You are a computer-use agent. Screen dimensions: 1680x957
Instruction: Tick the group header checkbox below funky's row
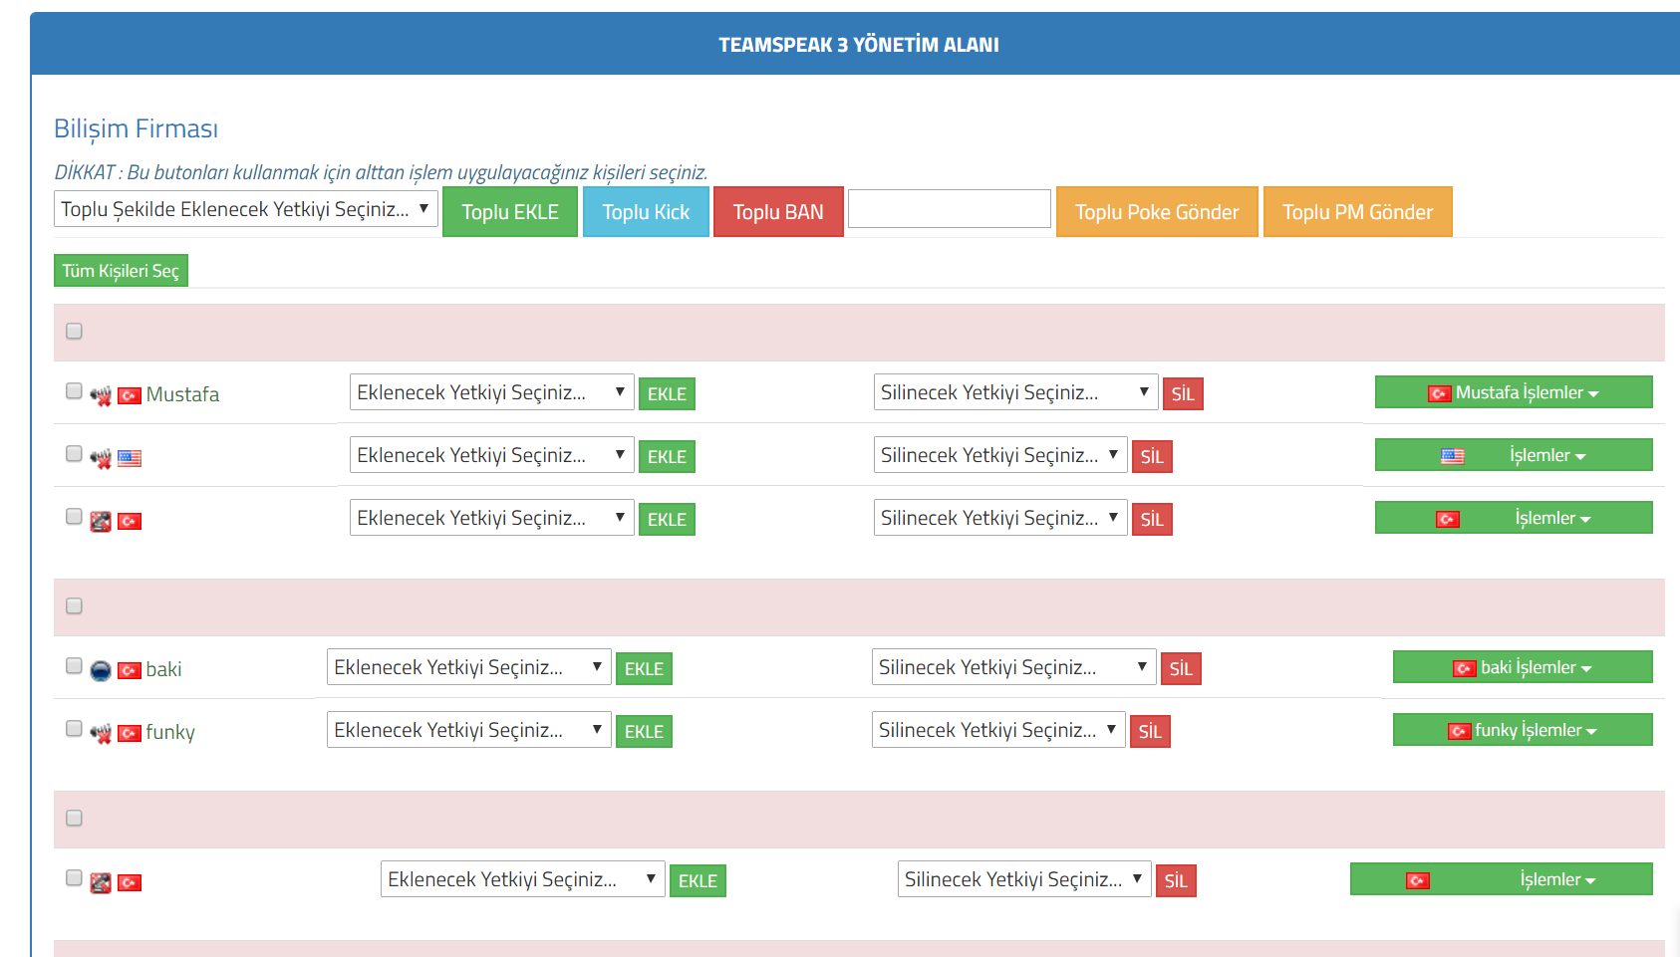pos(74,818)
